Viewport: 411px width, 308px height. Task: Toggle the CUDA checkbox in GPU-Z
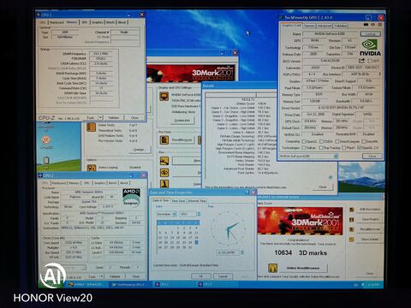(x=321, y=141)
